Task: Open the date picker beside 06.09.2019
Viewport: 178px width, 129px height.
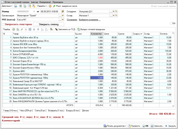Action: 63,11
